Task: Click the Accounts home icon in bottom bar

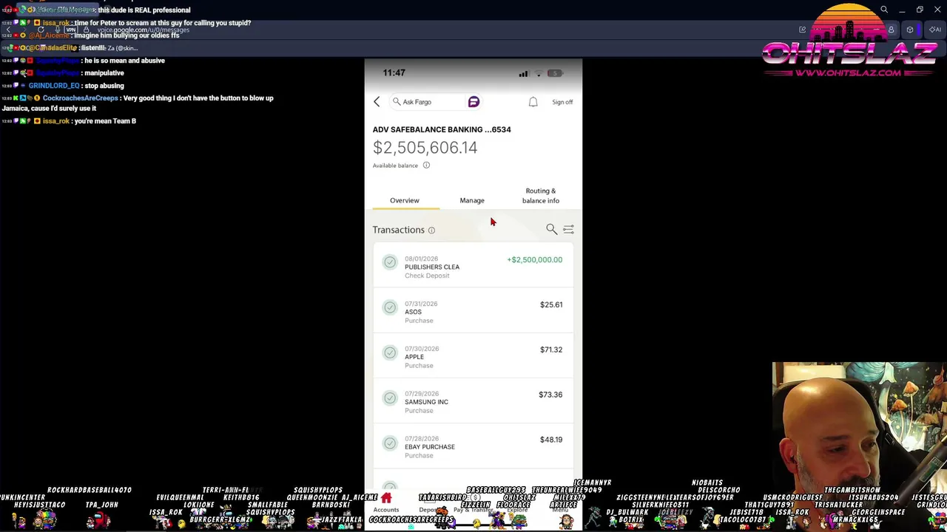Action: [386, 499]
